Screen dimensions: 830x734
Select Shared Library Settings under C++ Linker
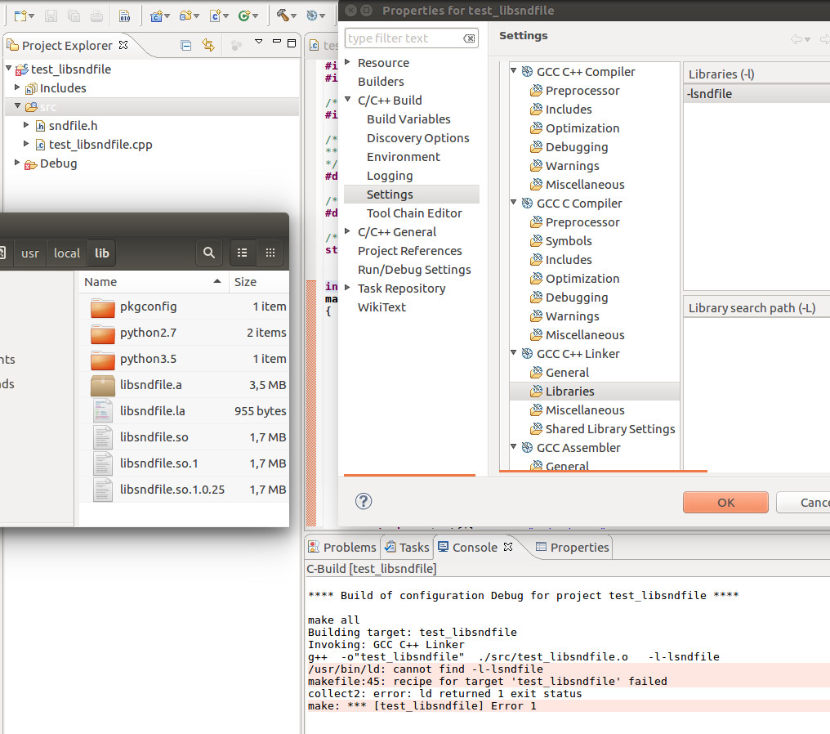pyautogui.click(x=609, y=429)
